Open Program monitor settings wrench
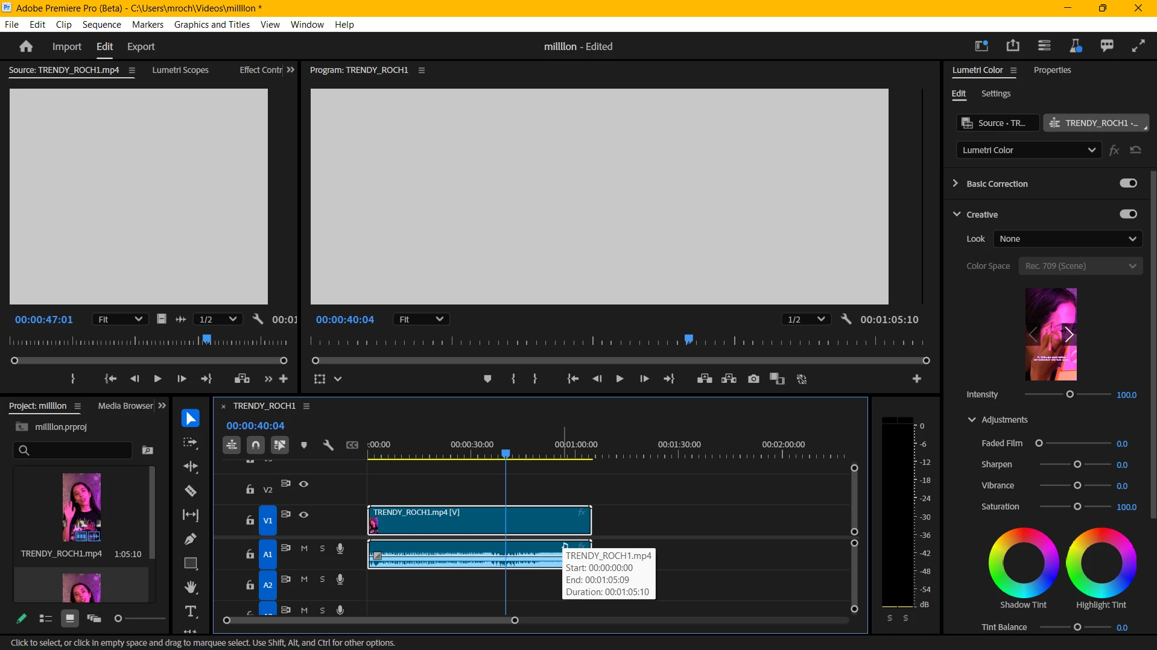The width and height of the screenshot is (1157, 650). 846,319
